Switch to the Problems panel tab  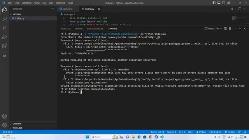(x=65, y=29)
